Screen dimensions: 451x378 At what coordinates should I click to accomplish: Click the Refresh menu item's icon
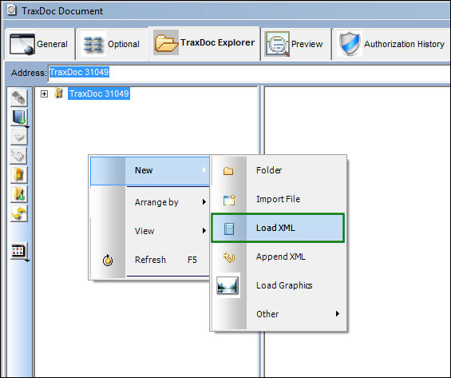pyautogui.click(x=108, y=261)
